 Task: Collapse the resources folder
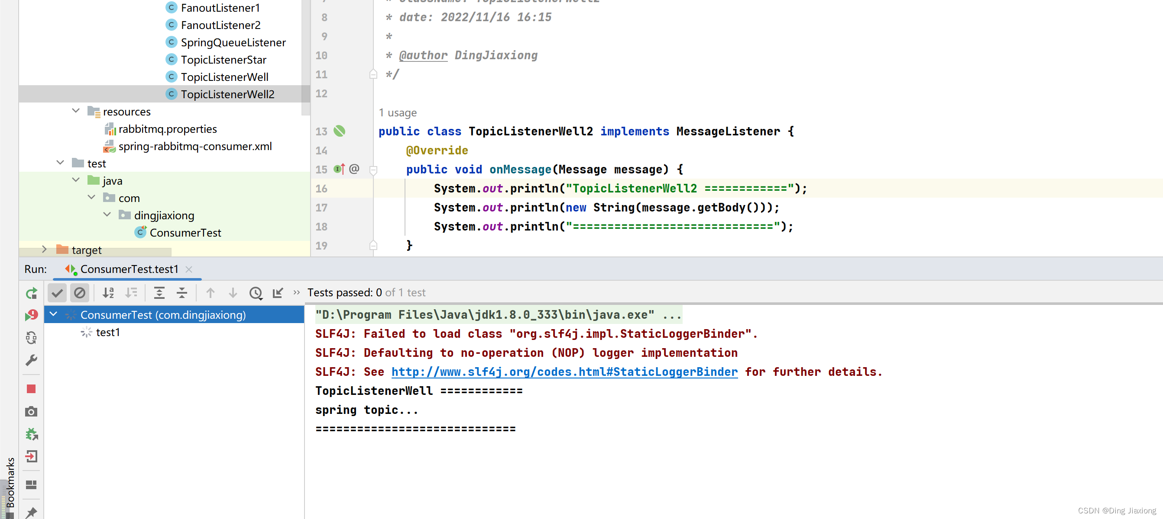click(76, 111)
